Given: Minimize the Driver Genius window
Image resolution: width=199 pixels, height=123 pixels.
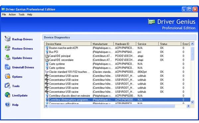Looking at the screenshot, I should pyautogui.click(x=184, y=9).
